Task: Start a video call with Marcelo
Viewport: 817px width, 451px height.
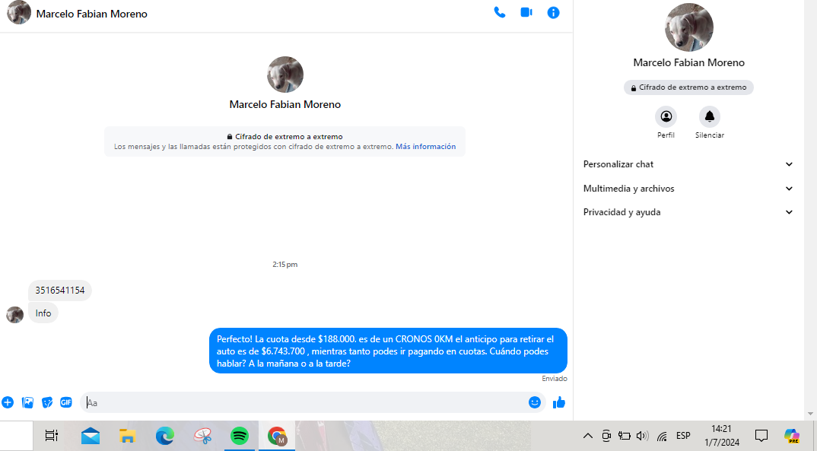Action: click(x=526, y=12)
